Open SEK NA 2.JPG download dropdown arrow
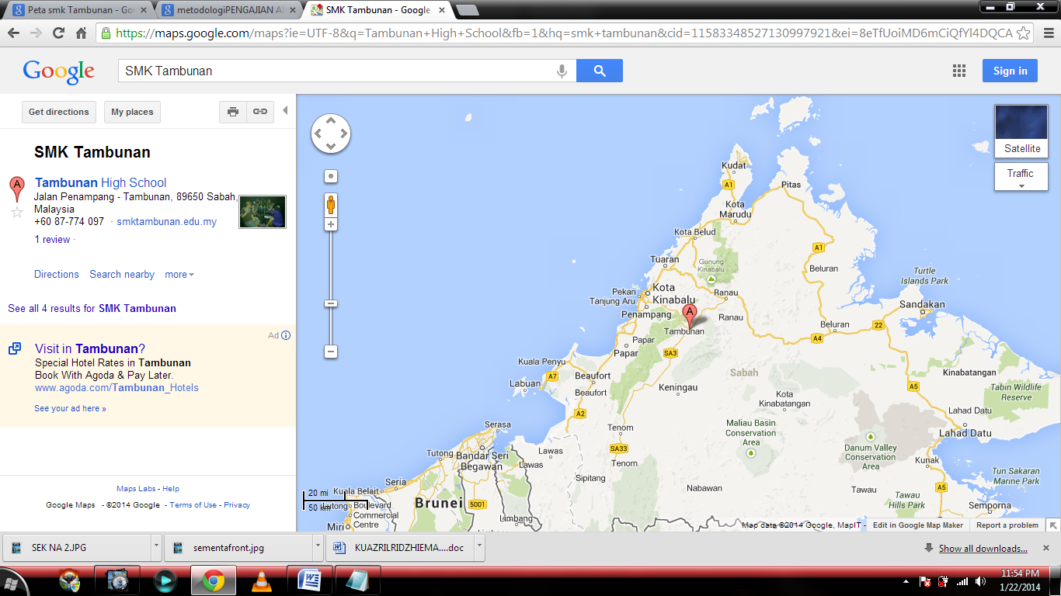The height and width of the screenshot is (596, 1061). (156, 547)
